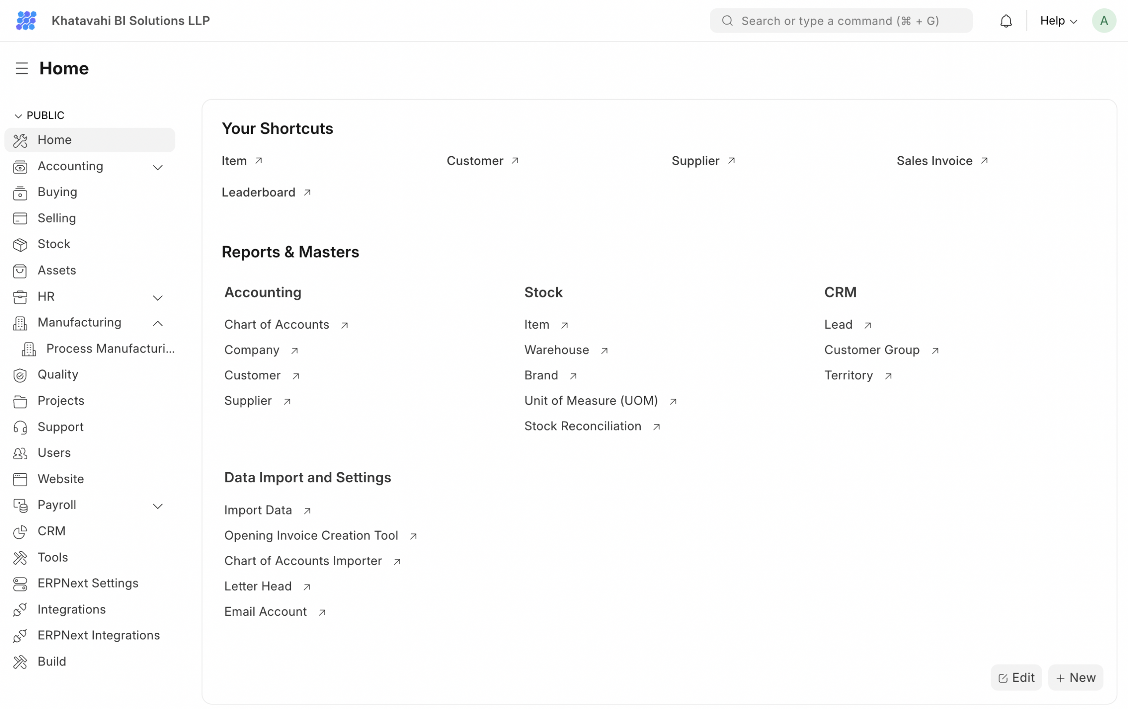Click the CRM pie chart sidebar icon
This screenshot has width=1128, height=709.
[20, 532]
